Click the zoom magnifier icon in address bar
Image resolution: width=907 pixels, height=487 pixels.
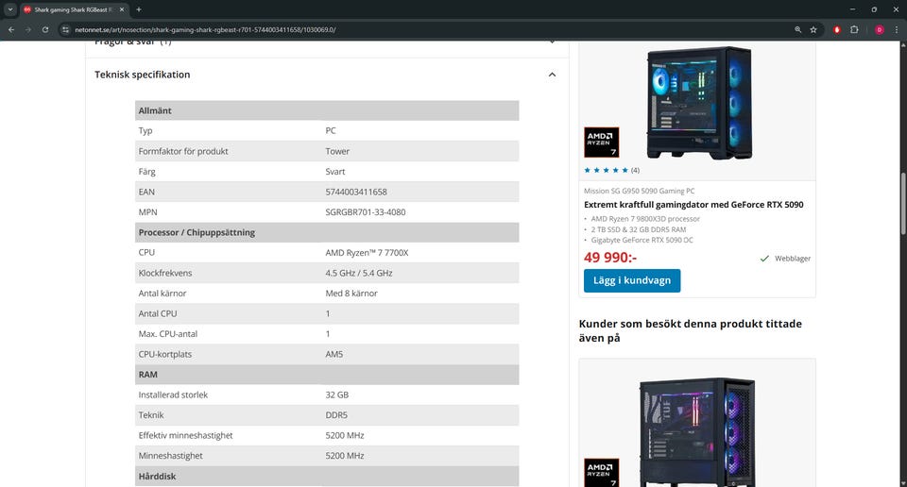pos(797,29)
